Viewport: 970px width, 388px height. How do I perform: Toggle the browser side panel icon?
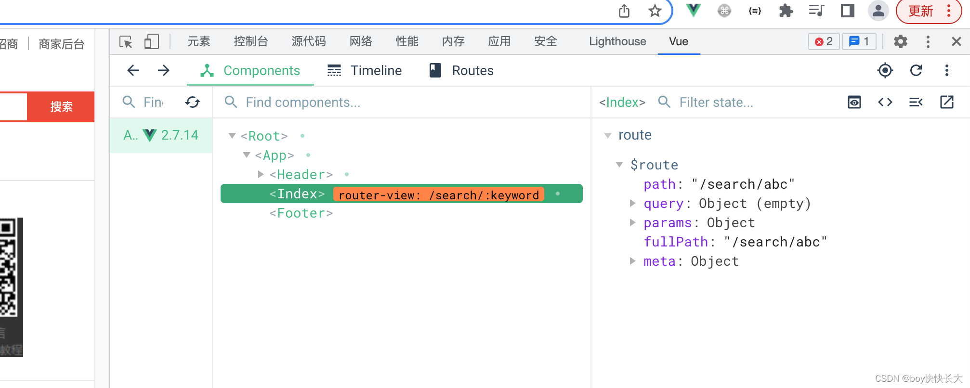848,11
